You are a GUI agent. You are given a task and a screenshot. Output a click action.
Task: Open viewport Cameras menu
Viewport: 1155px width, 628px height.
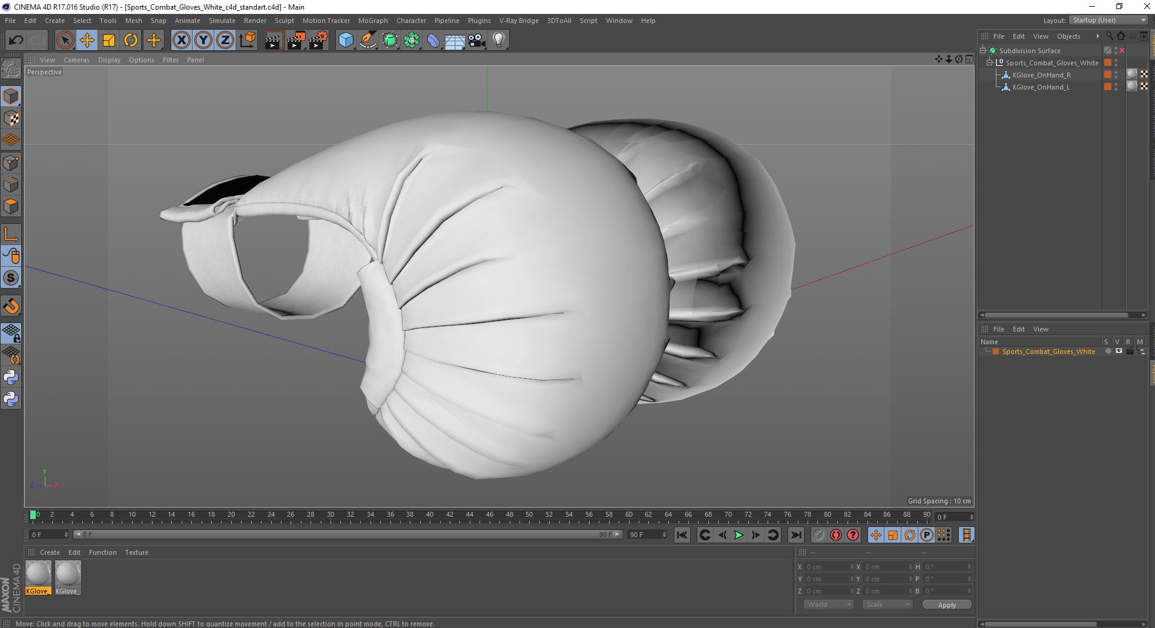[x=76, y=60]
